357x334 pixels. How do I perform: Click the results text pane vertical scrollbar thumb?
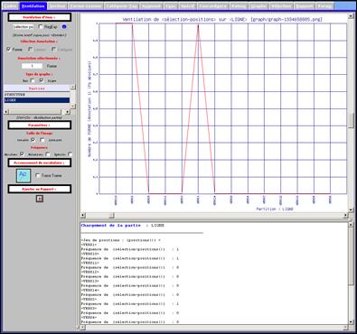coord(351,255)
